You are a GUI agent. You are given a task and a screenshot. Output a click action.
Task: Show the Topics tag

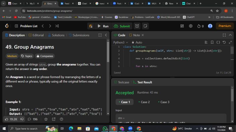(27, 56)
